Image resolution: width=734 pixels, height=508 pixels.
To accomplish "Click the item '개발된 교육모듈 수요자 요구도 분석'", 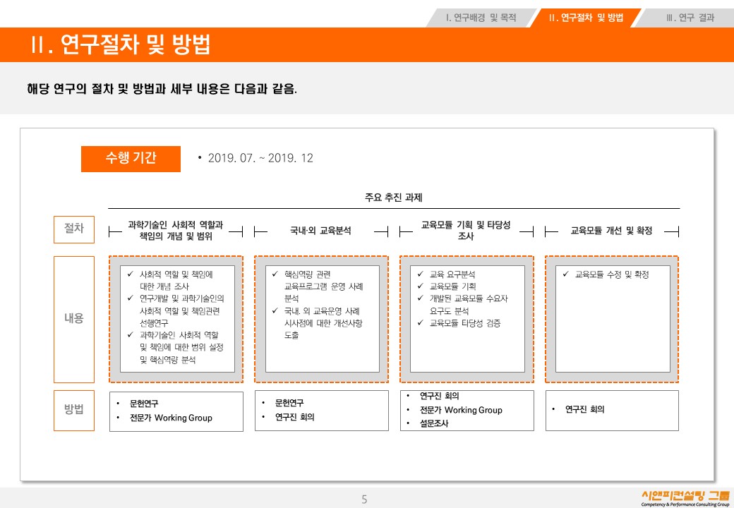I will click(x=469, y=305).
